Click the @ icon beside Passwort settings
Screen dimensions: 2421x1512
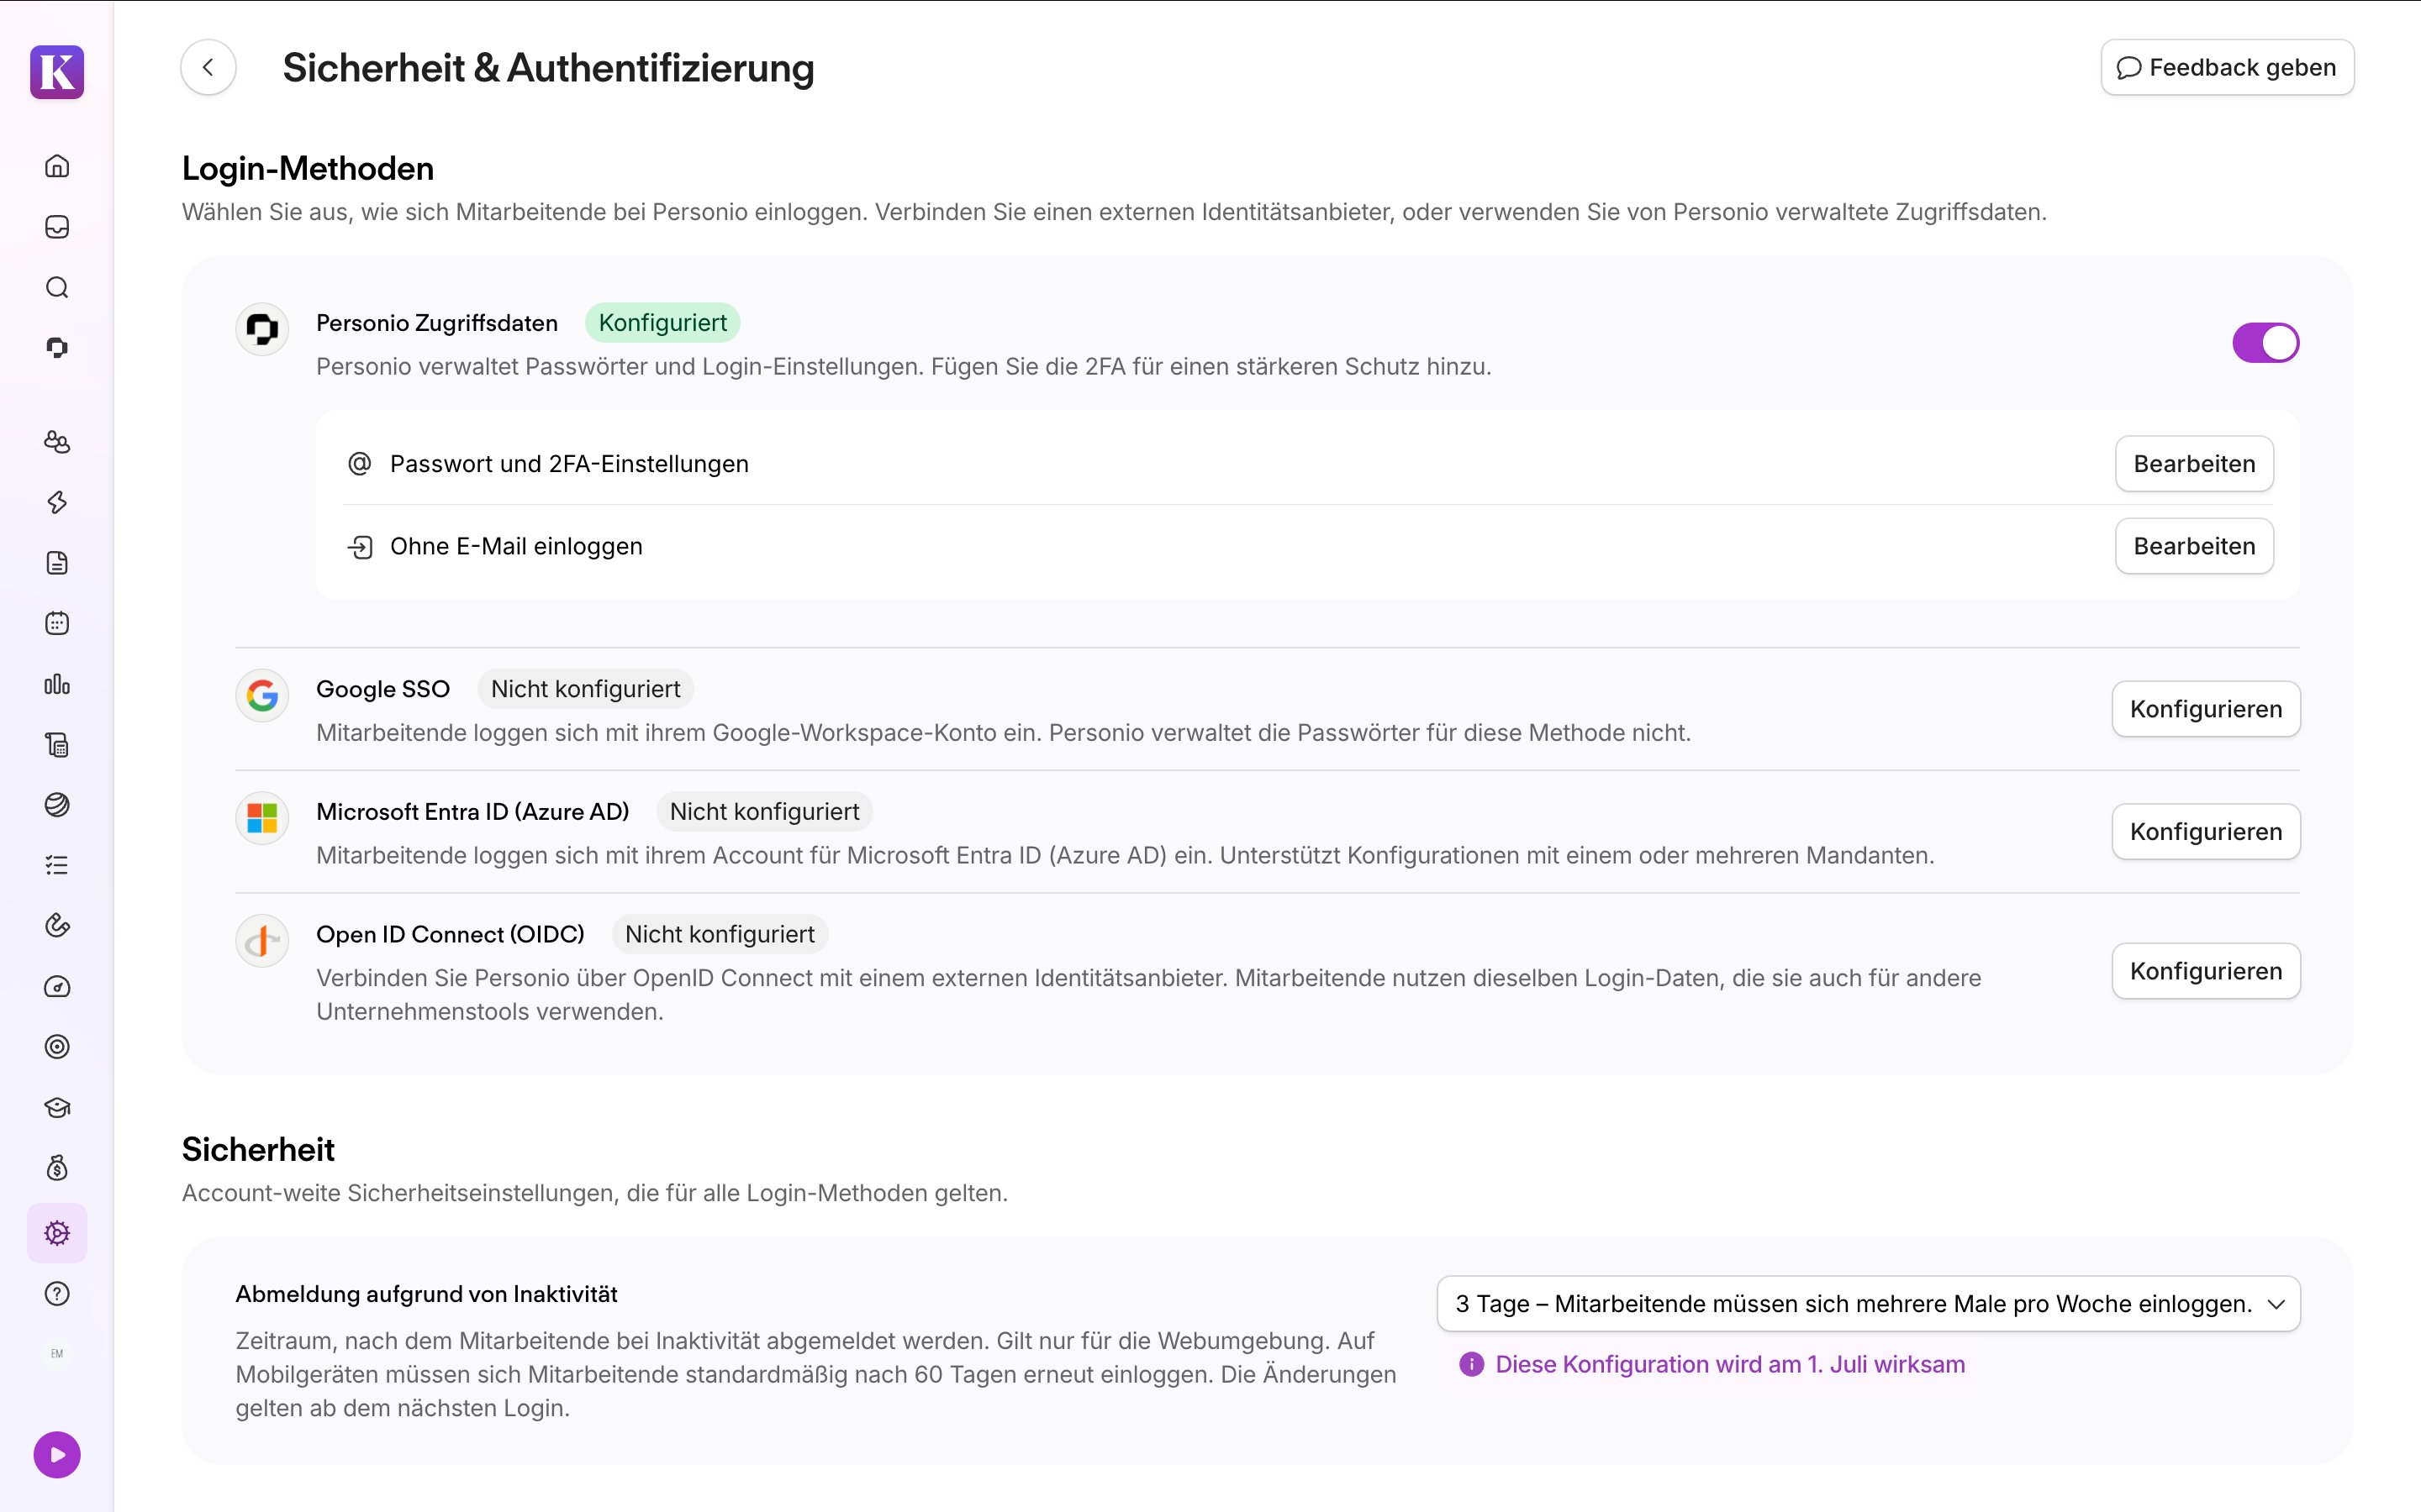pos(359,464)
